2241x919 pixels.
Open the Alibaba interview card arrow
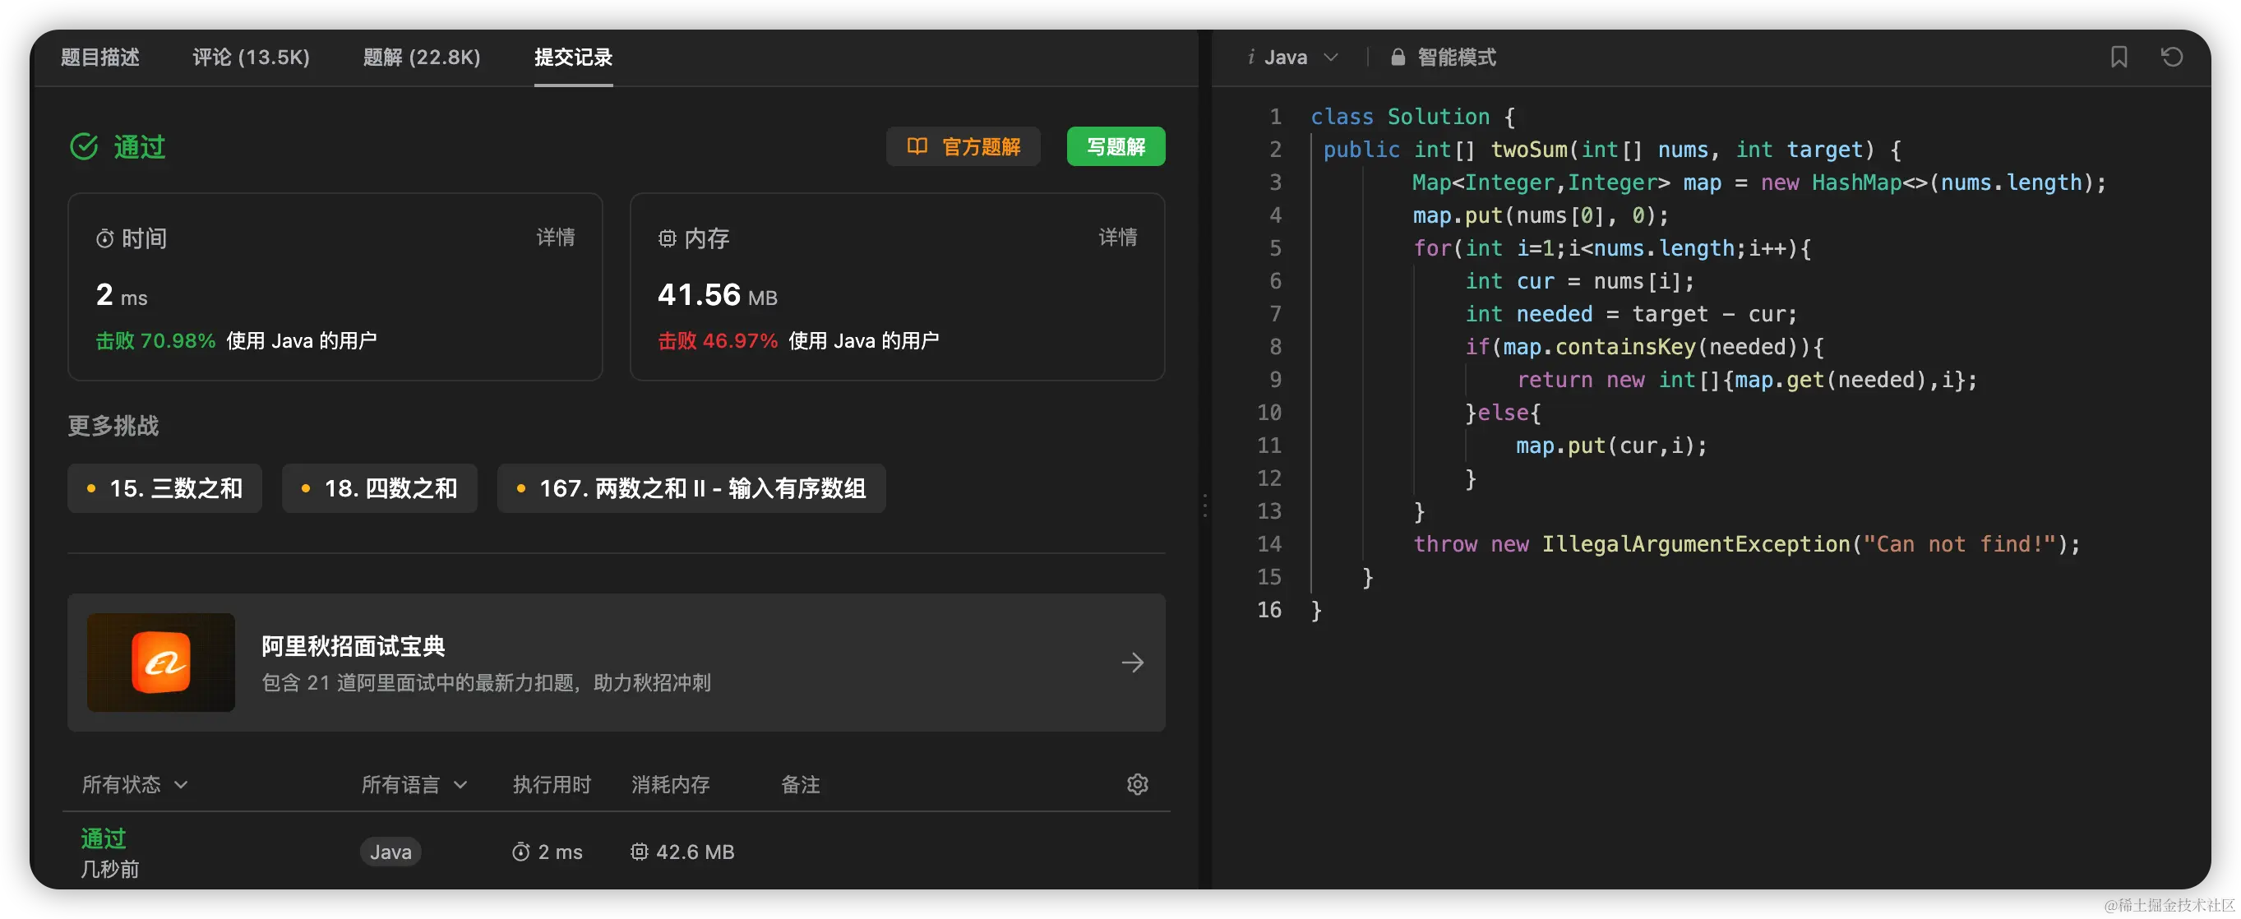click(x=1132, y=663)
